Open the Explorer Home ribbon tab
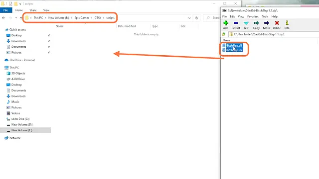 point(19,10)
